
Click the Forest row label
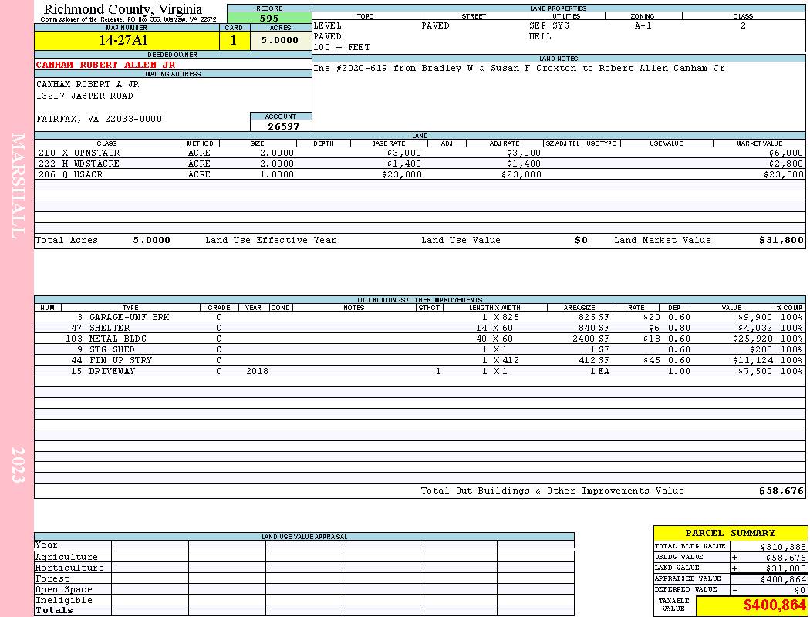tap(52, 578)
